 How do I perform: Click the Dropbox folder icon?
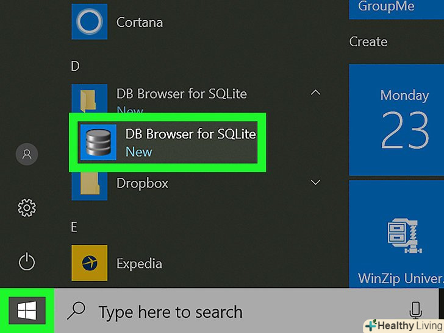tap(89, 186)
